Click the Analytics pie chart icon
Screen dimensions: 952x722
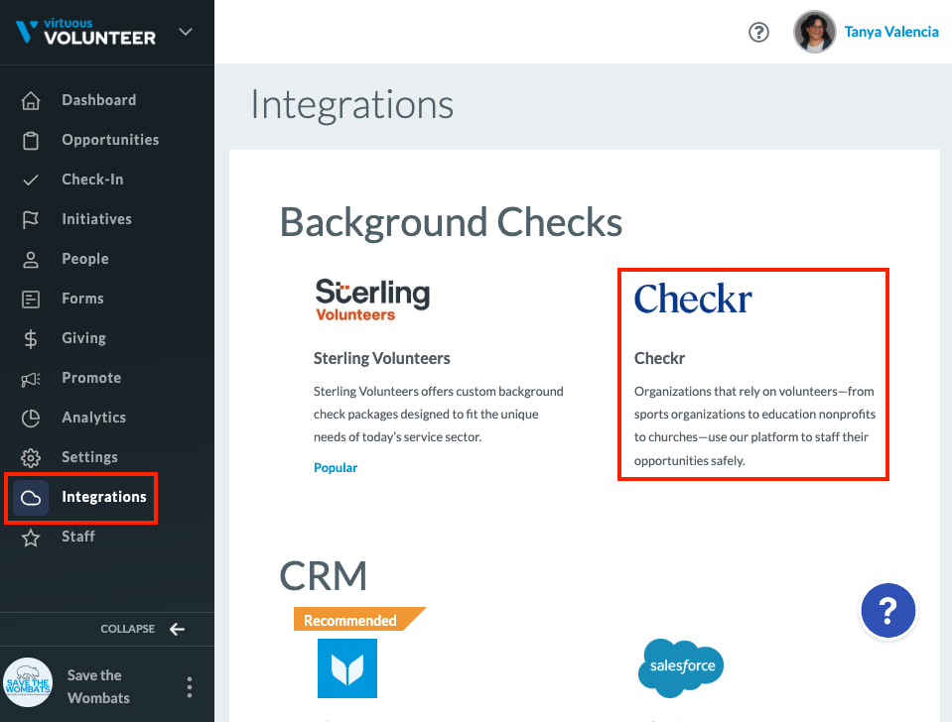(x=31, y=419)
